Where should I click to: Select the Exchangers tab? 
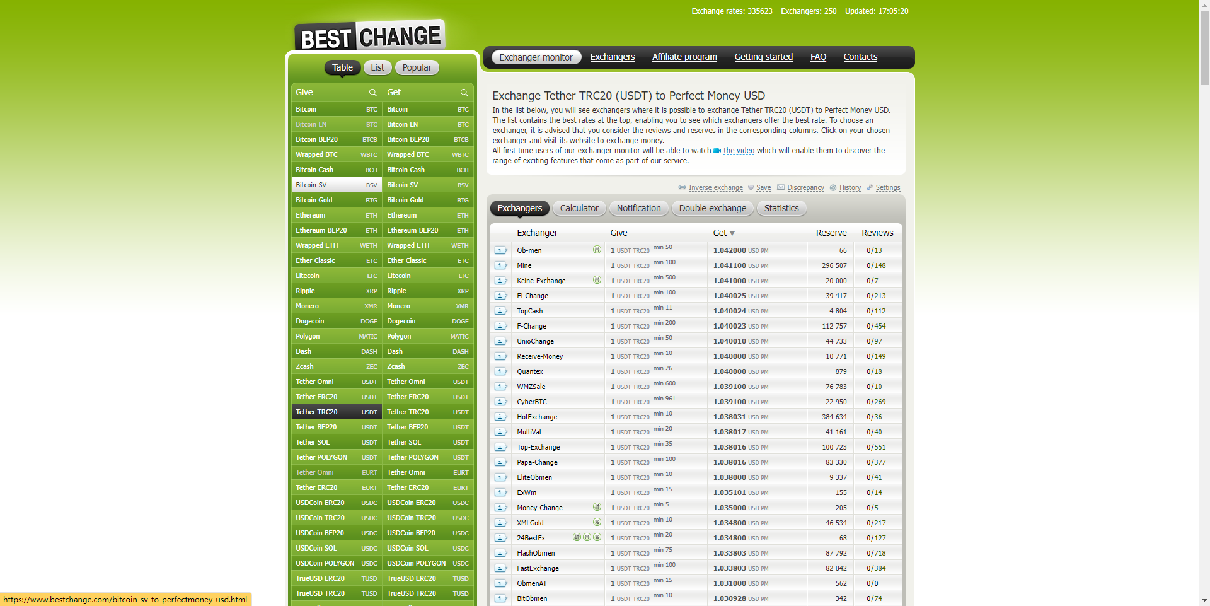tap(519, 208)
